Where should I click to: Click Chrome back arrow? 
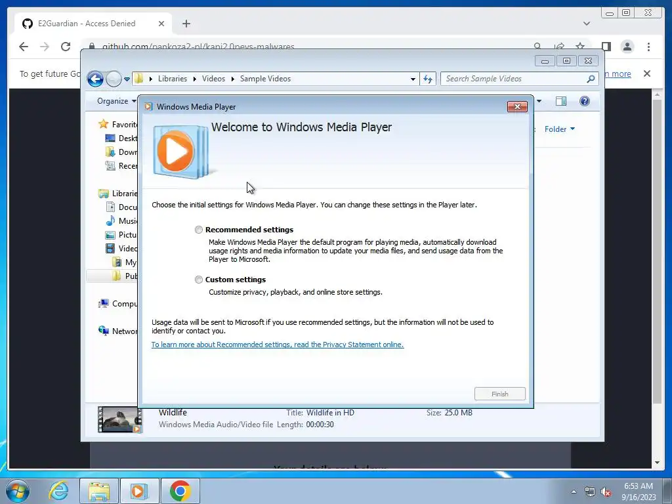click(24, 47)
